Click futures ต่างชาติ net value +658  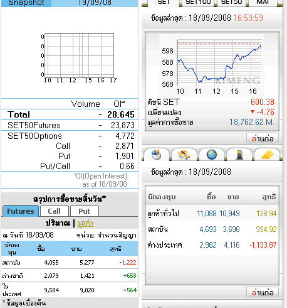coord(130,276)
